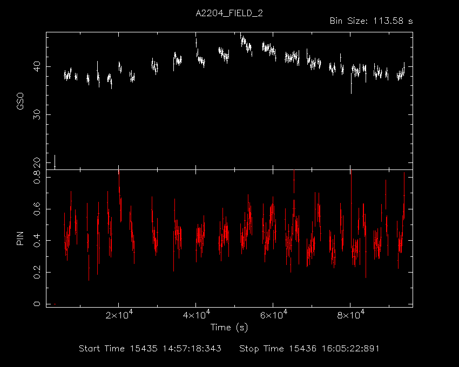Click the isolated GSO data point near 20
This screenshot has width=459, height=367.
point(55,162)
